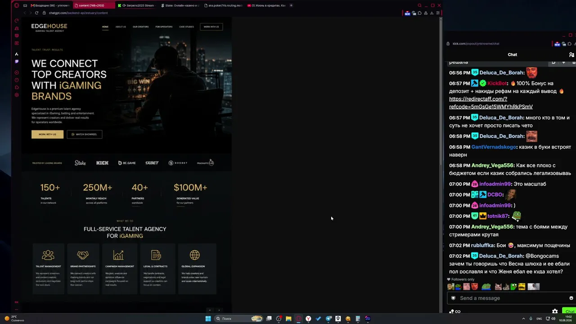This screenshot has height=324, width=576.
Task: Open the Twitch sidebar icon in Opera
Action: (x=17, y=61)
